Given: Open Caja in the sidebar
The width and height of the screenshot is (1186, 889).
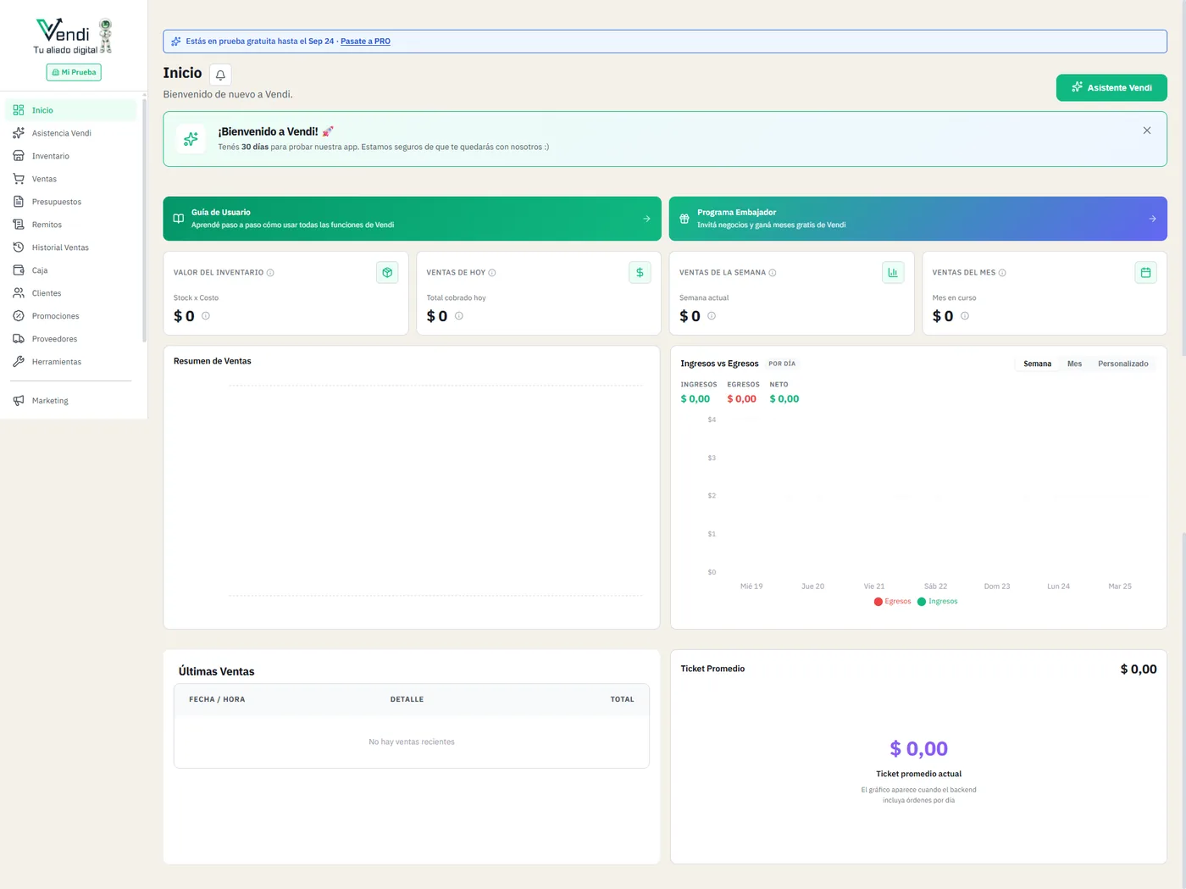Looking at the screenshot, I should pos(71,270).
